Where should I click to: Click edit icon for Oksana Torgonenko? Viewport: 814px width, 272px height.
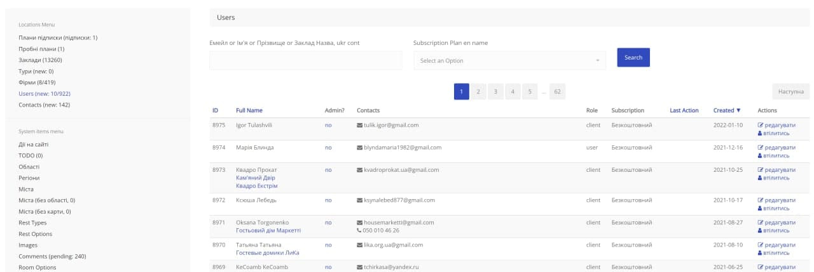click(x=761, y=223)
